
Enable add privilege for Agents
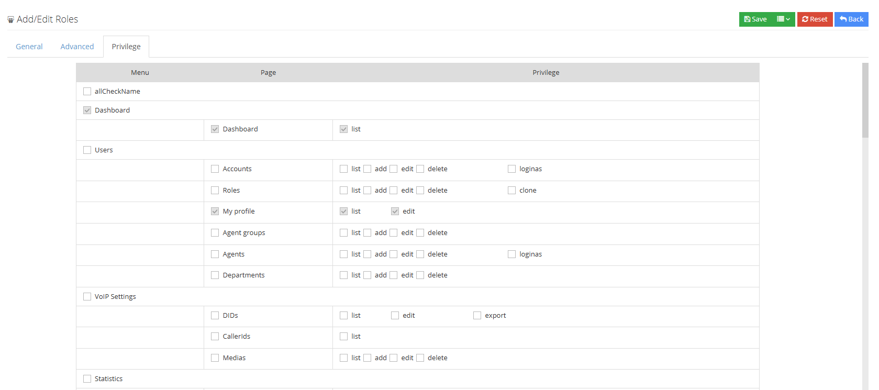367,254
